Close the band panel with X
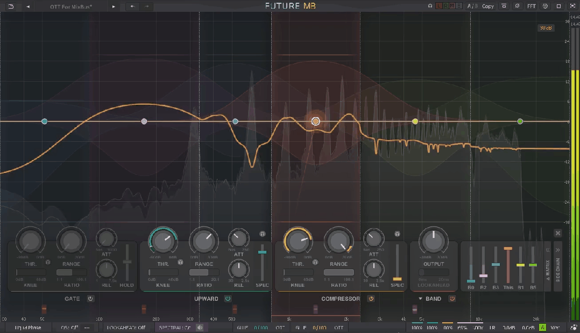This screenshot has width=580, height=333. coord(558,233)
